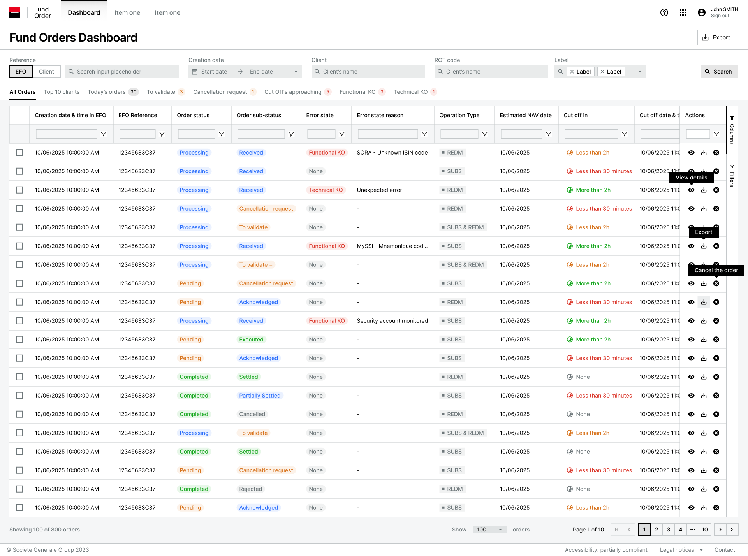The image size is (748, 556).
Task: Click filter icon for Operation Type column
Action: [485, 134]
